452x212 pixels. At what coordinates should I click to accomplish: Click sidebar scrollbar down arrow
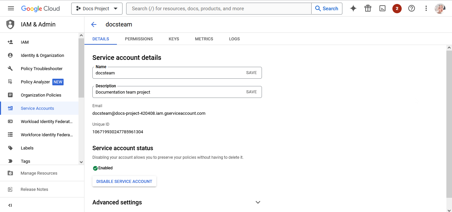pos(81,162)
